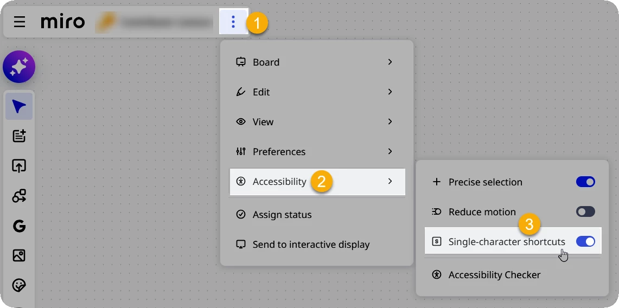Select the shapes and diagramming tool

[19, 196]
